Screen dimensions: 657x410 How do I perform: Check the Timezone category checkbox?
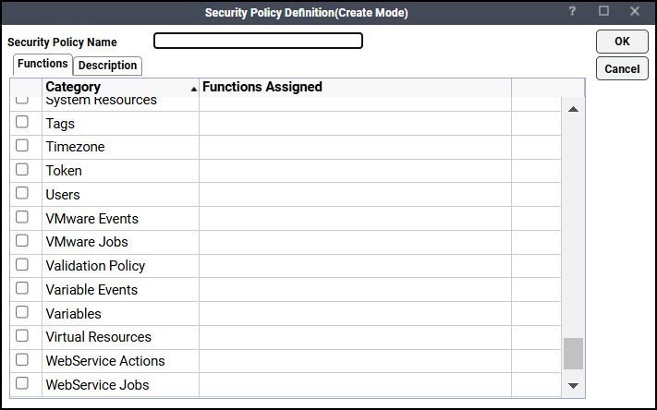coord(22,146)
